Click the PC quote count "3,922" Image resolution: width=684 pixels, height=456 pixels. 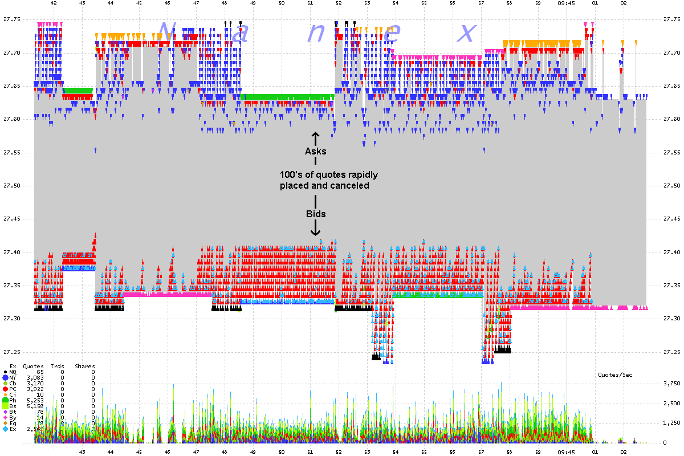(35, 389)
